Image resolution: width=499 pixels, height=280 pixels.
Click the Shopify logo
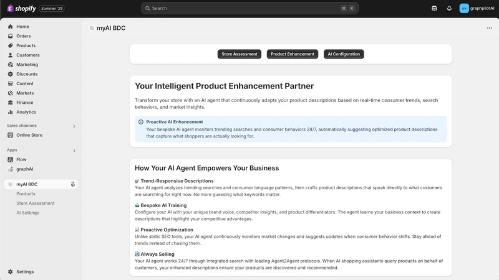[21, 8]
